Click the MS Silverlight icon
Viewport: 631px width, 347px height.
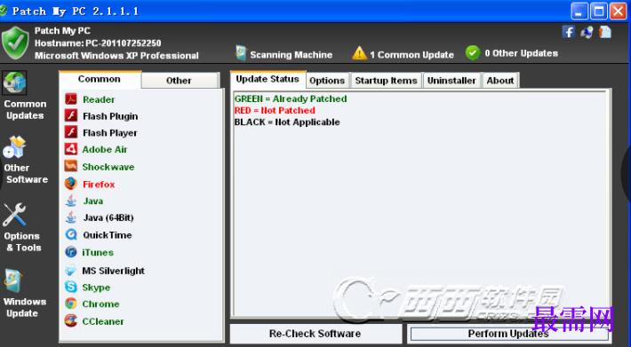[x=71, y=271]
